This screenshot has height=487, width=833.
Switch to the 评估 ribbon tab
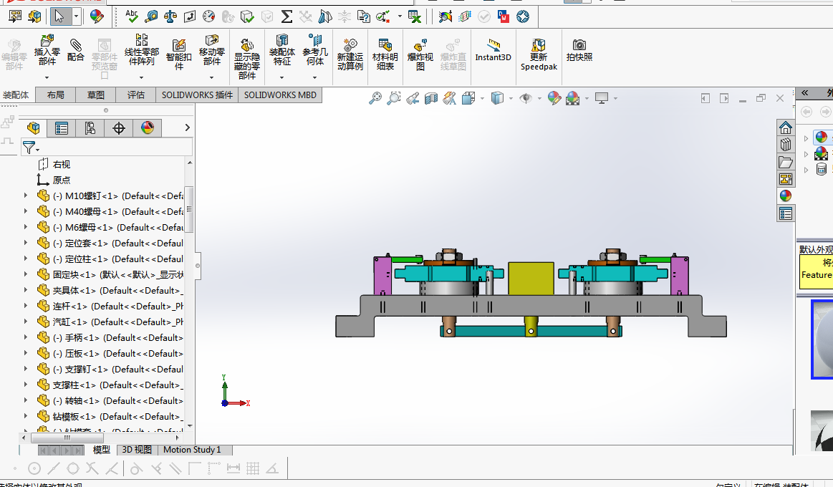tap(135, 95)
